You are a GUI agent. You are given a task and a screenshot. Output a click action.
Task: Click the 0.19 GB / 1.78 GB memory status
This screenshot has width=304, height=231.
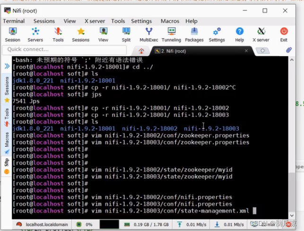click(x=147, y=224)
